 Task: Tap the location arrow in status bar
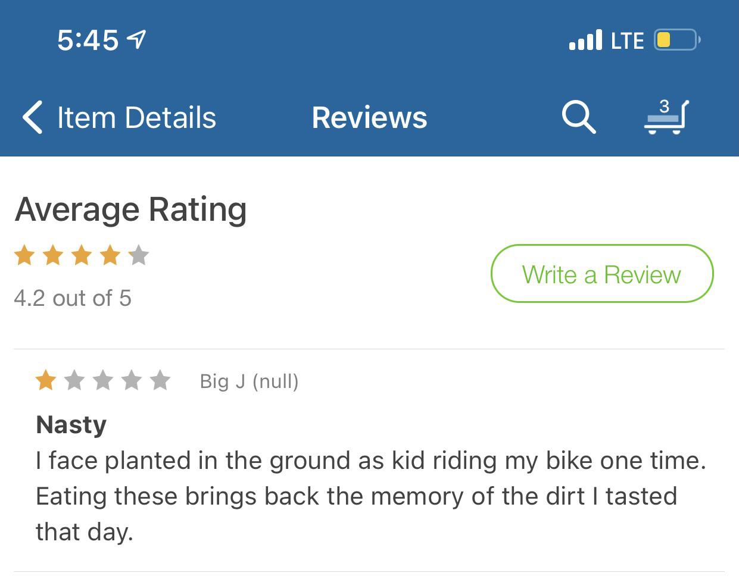pos(138,40)
